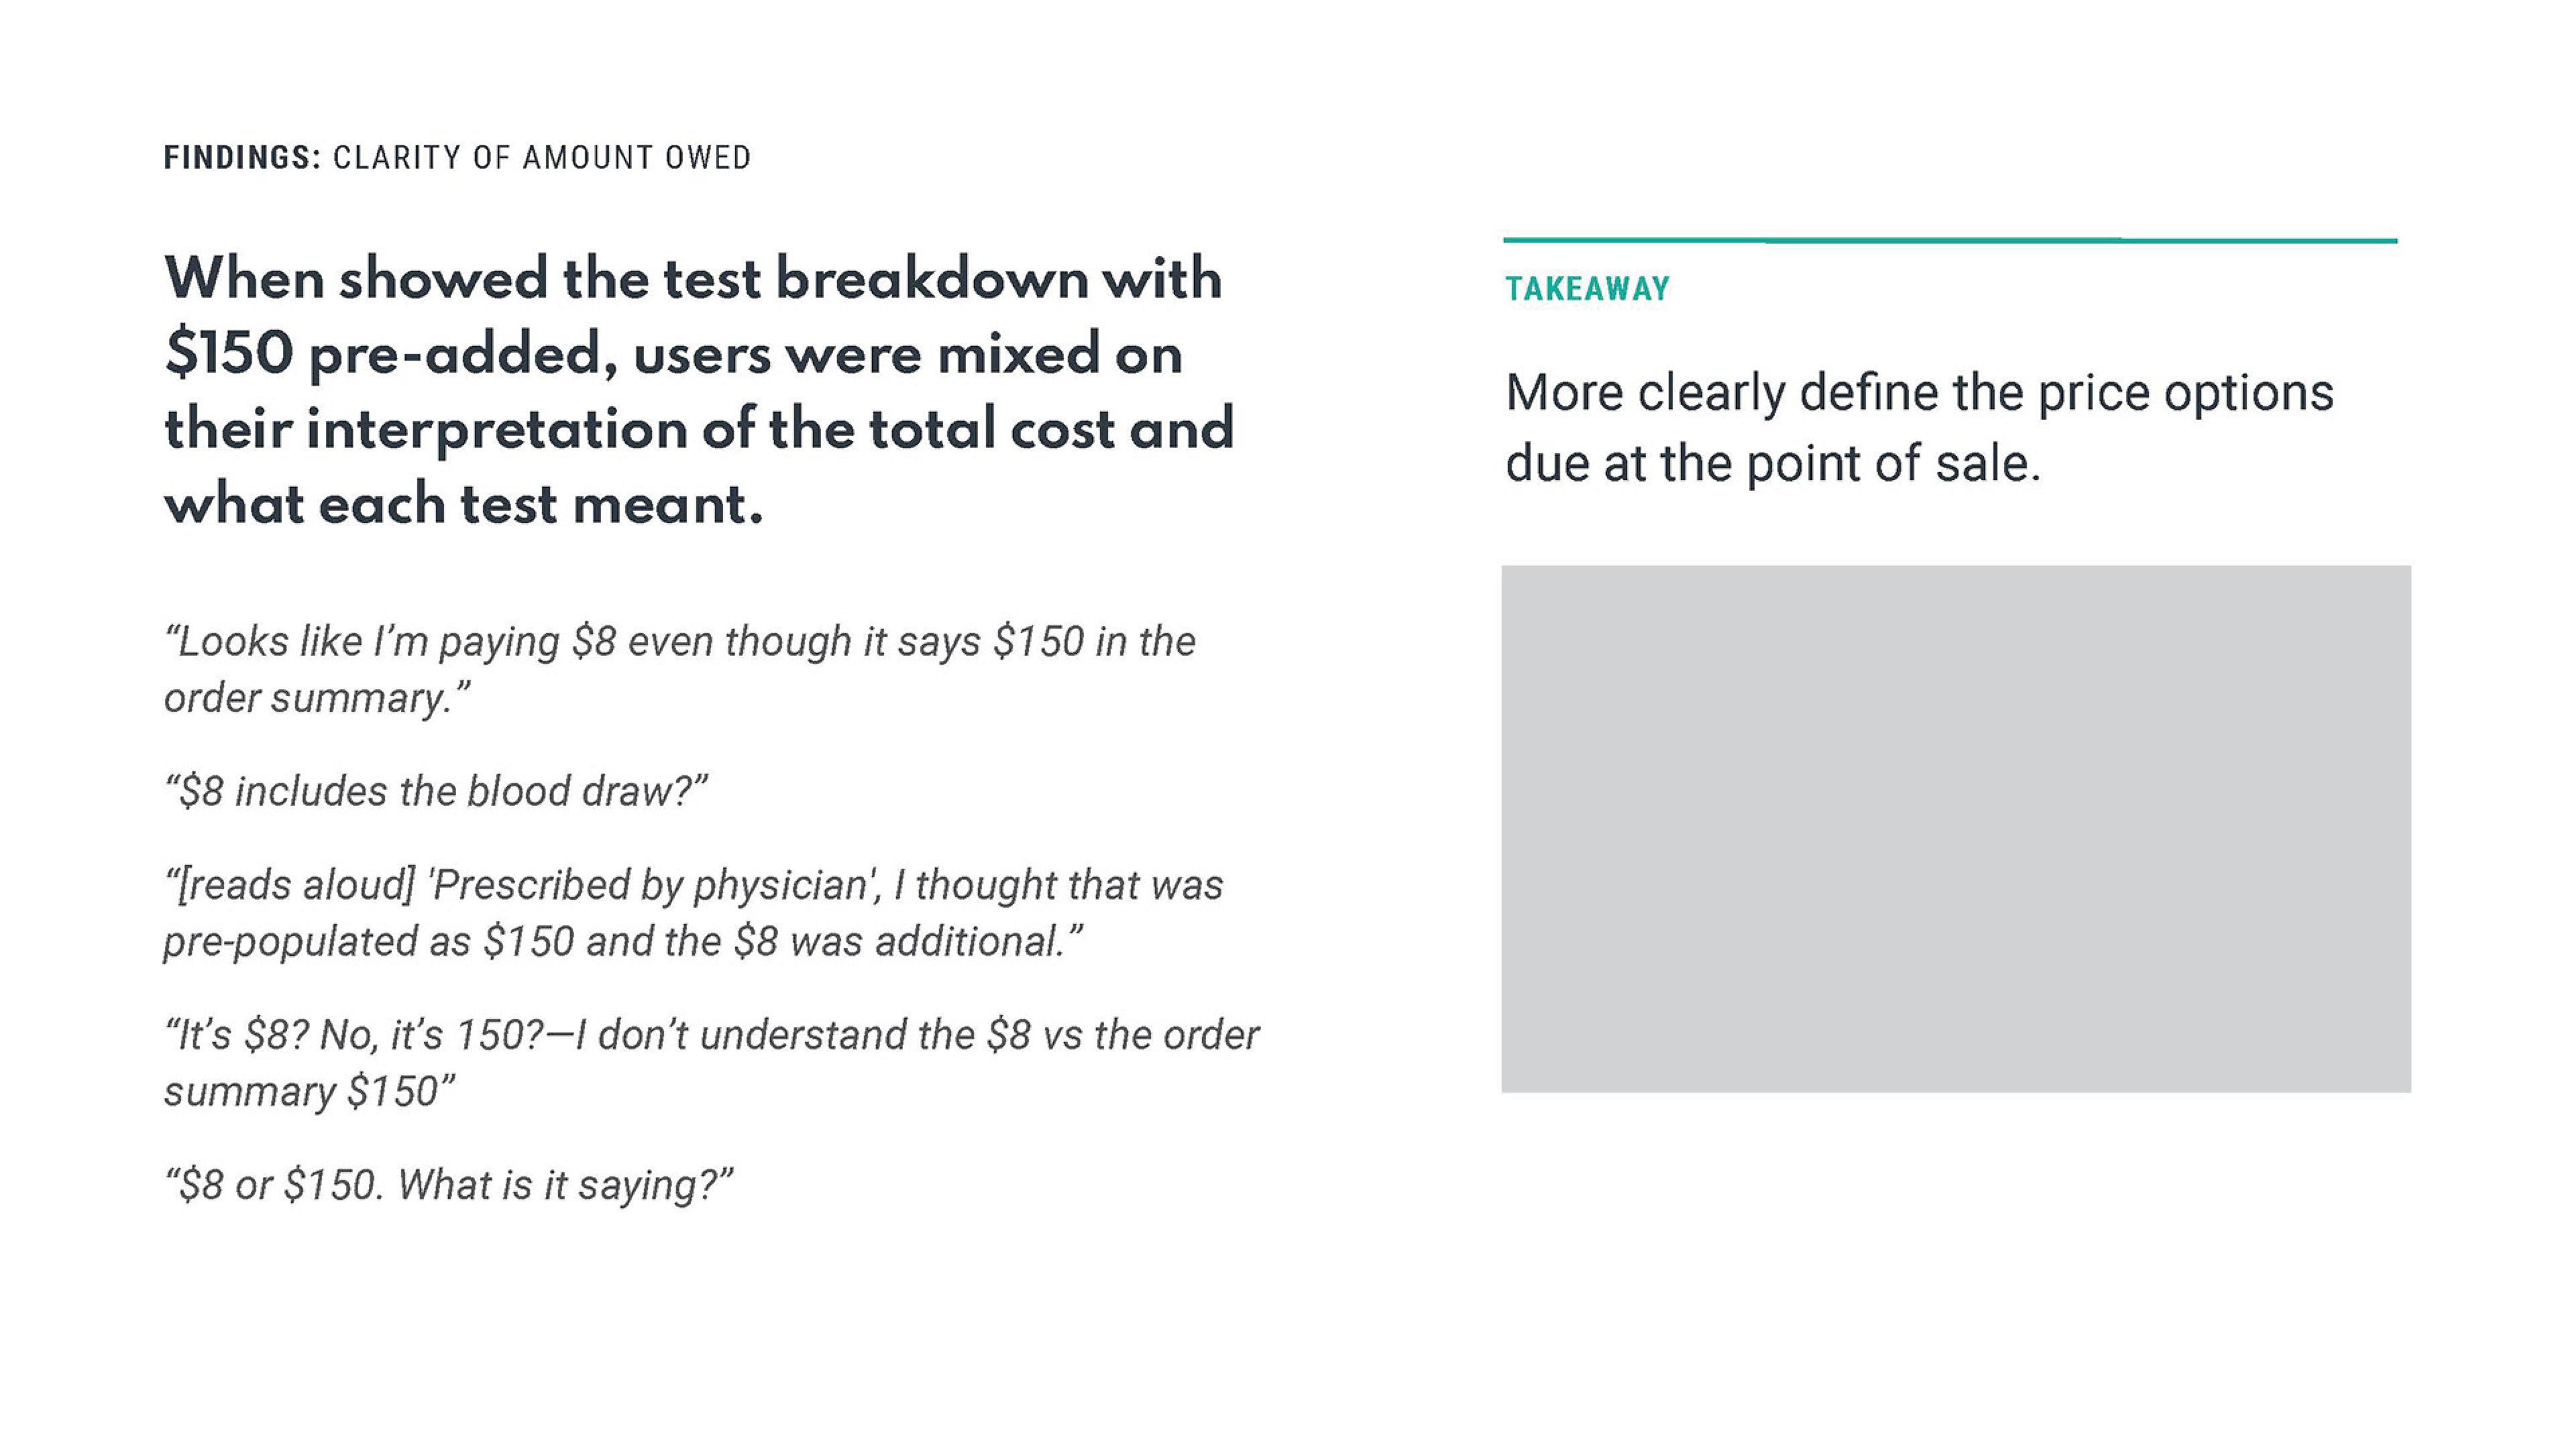Click the takeaway text 'More clearly define the price options'
This screenshot has width=2576, height=1450.
[1919, 392]
